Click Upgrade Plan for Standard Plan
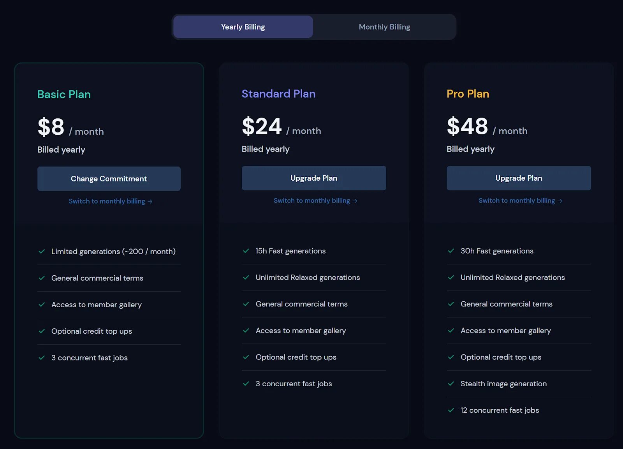Screen dimensions: 623x449 (314, 178)
